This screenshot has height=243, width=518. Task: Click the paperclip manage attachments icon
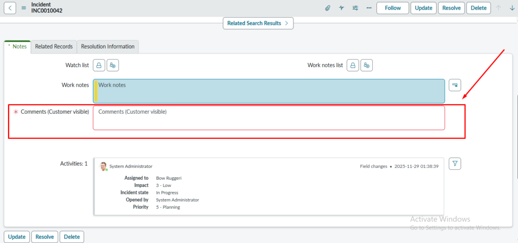[328, 8]
